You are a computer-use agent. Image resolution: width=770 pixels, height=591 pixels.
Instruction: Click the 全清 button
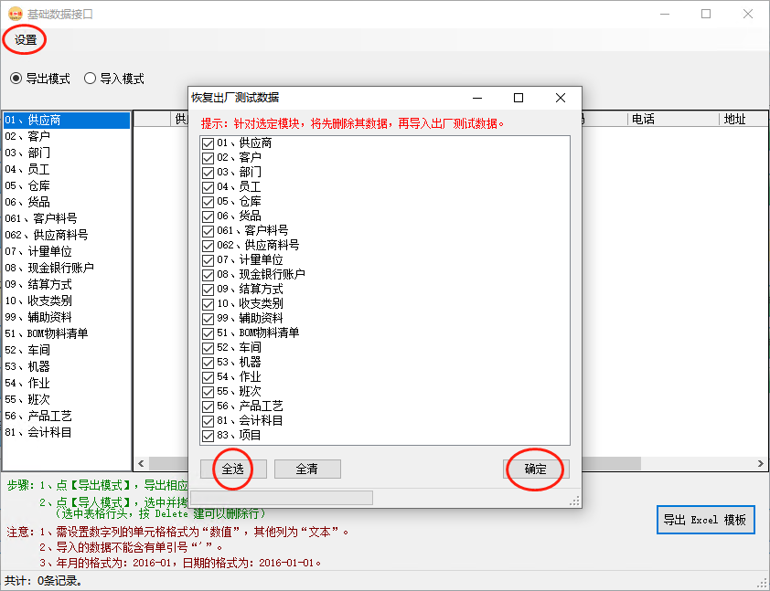click(x=307, y=469)
